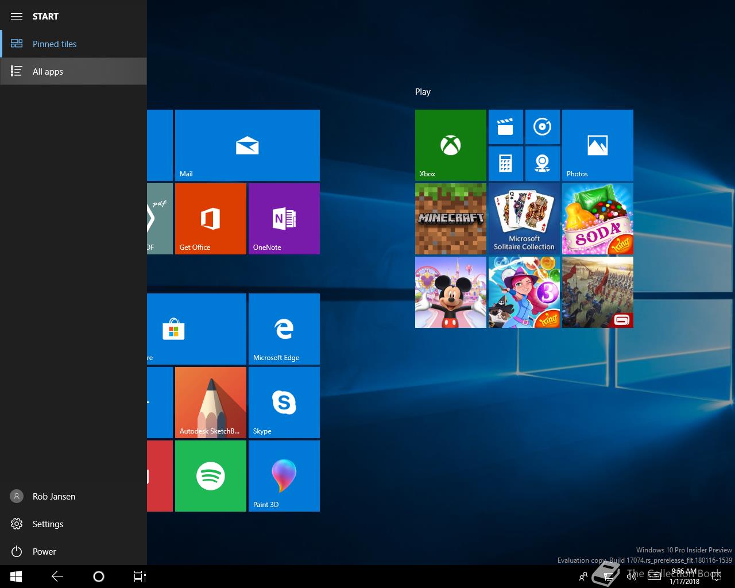This screenshot has height=588, width=735.
Task: Open the Microsoft Store tile
Action: click(x=196, y=329)
